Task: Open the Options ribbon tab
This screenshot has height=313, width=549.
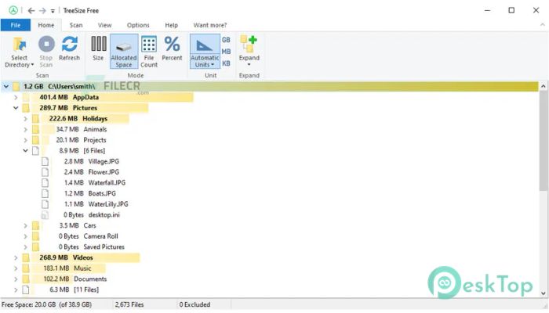Action: pos(138,25)
